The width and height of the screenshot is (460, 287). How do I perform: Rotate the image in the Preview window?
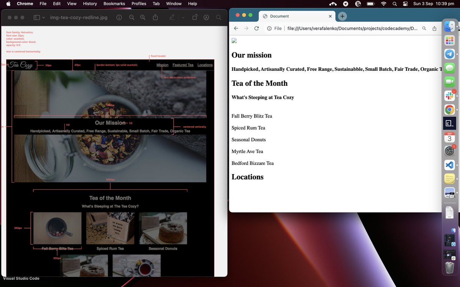pyautogui.click(x=195, y=18)
